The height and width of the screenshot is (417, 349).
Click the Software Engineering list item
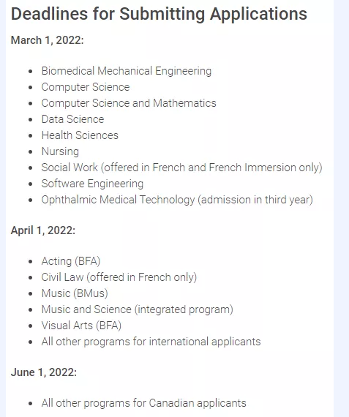pyautogui.click(x=92, y=184)
